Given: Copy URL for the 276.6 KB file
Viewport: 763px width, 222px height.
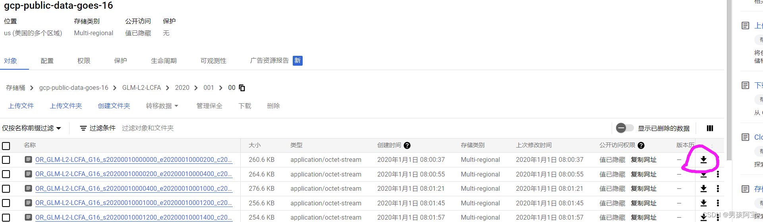Looking at the screenshot, I should [643, 189].
